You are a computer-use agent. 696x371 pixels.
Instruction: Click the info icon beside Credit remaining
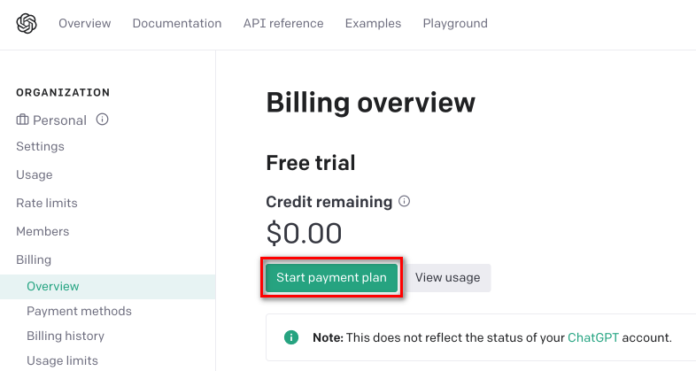pos(404,201)
